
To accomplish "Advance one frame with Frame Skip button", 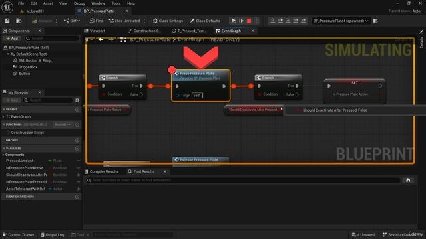I will (x=241, y=21).
